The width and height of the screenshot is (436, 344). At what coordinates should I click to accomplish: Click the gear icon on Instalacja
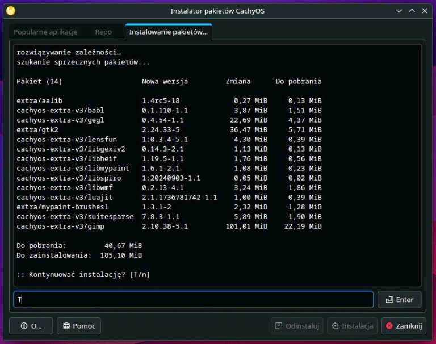tap(335, 326)
